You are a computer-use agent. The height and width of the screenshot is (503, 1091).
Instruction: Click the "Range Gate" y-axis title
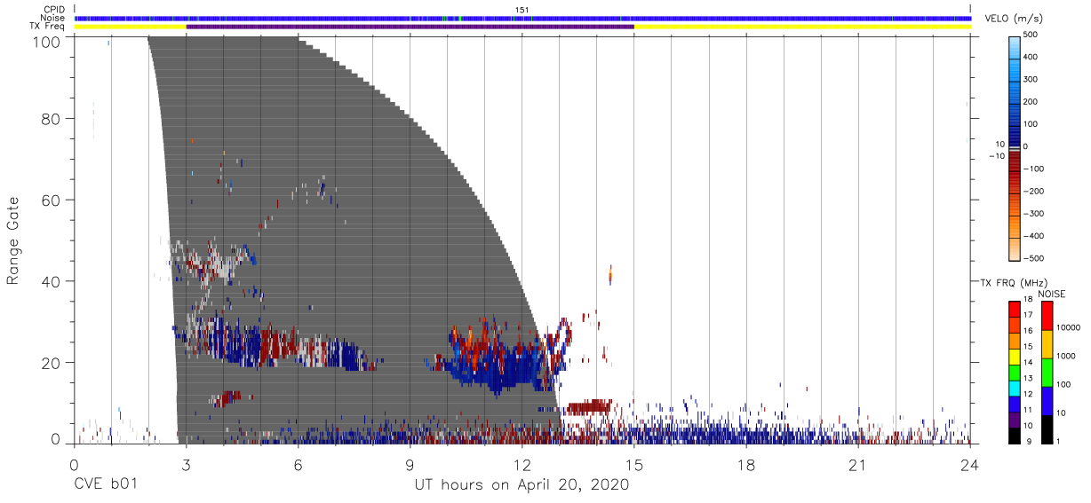(x=13, y=241)
